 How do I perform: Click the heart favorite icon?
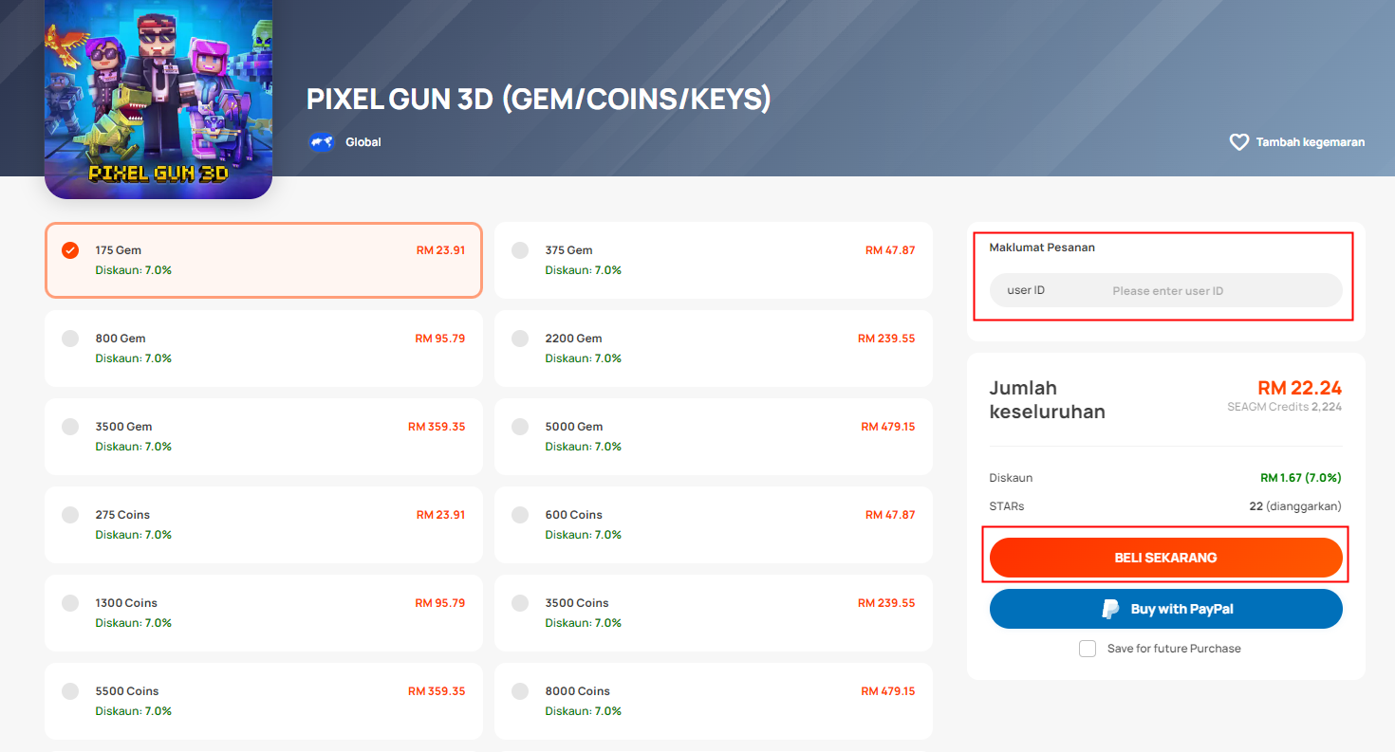[x=1238, y=142]
